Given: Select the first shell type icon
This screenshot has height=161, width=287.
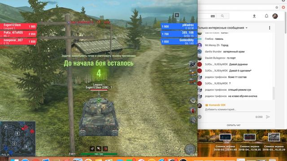Looking at the screenshot, I should pyautogui.click(x=192, y=64).
